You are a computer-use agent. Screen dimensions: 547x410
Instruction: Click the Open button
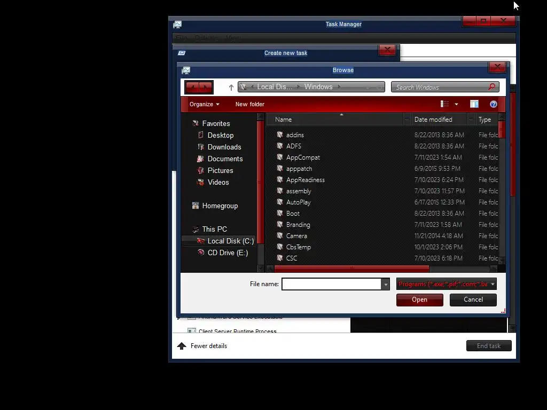pos(420,300)
